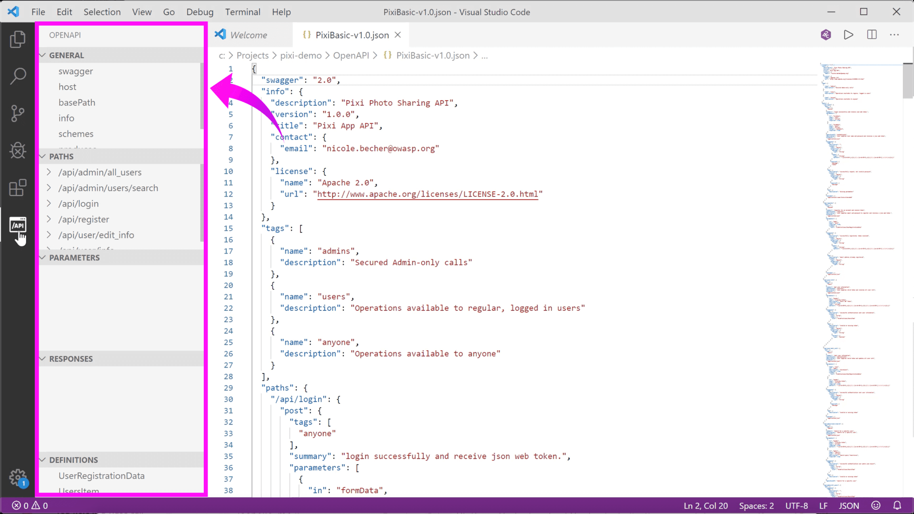Screen dimensions: 914x514
Task: Open the Edit menu
Action: (x=64, y=12)
